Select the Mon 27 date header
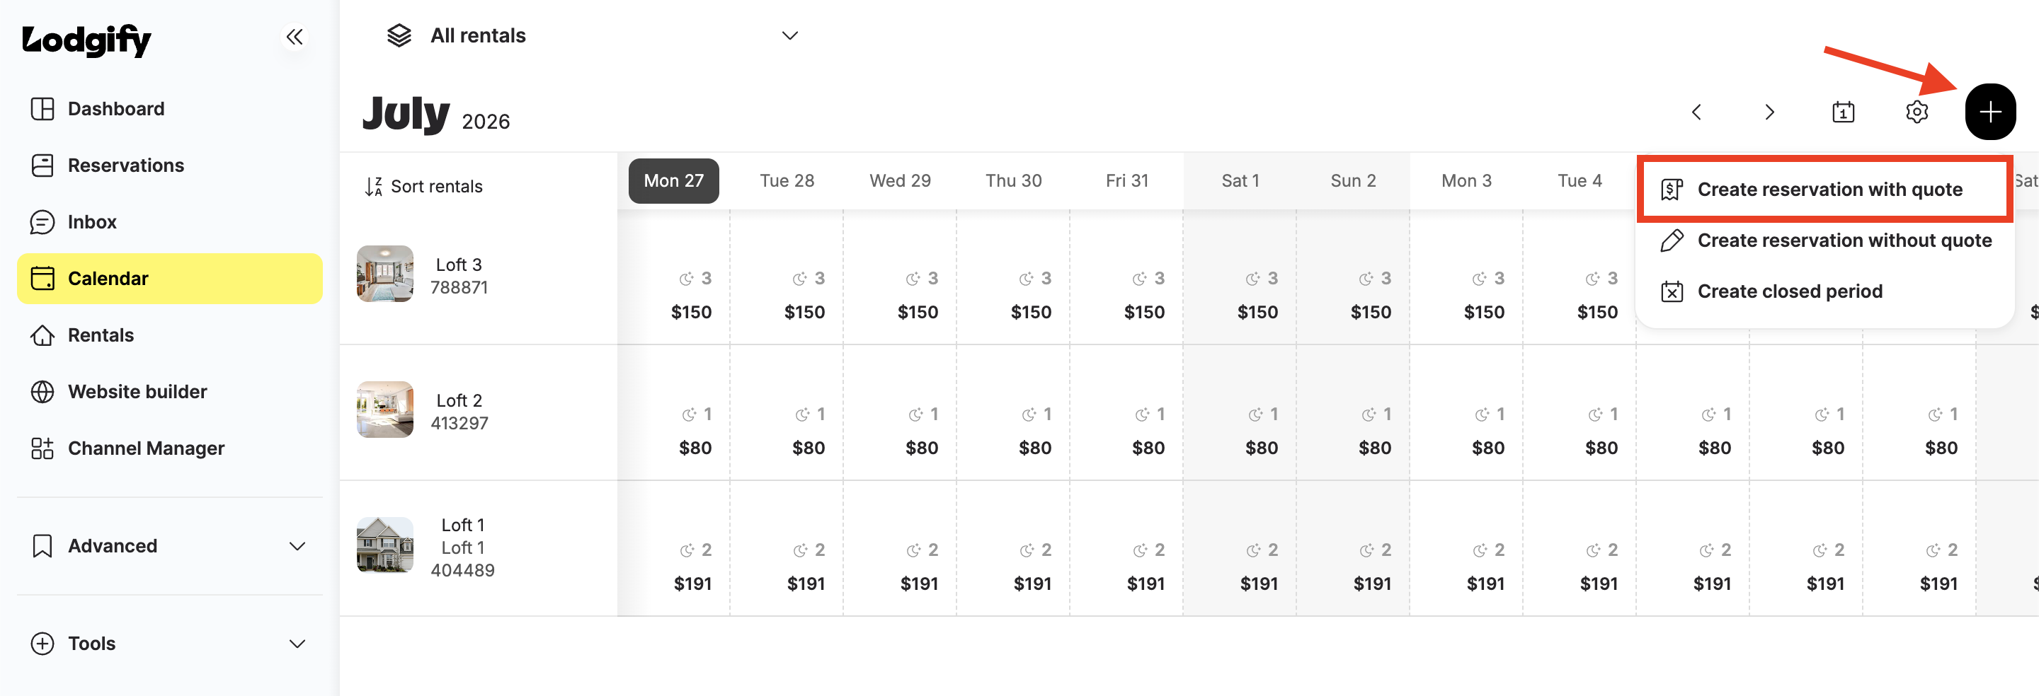The image size is (2039, 696). click(673, 181)
